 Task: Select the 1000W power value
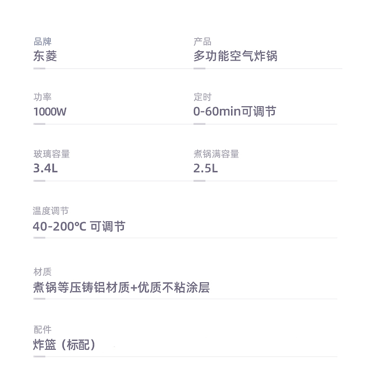click(x=50, y=112)
